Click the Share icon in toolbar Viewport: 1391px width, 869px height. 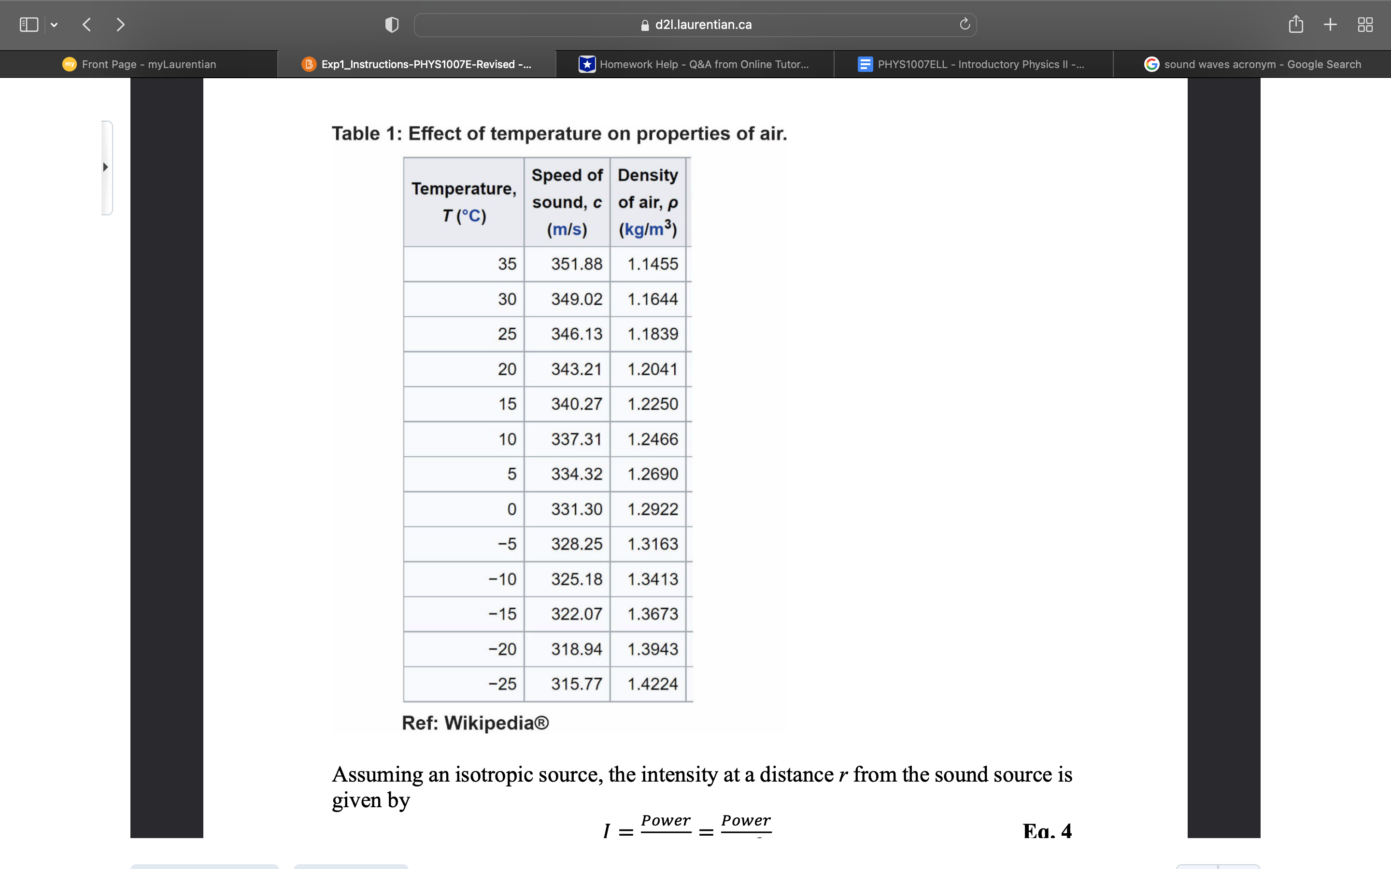pyautogui.click(x=1295, y=24)
